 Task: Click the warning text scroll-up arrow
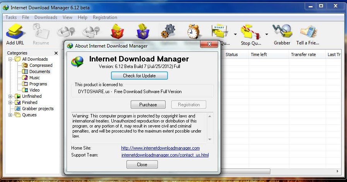pos(210,116)
